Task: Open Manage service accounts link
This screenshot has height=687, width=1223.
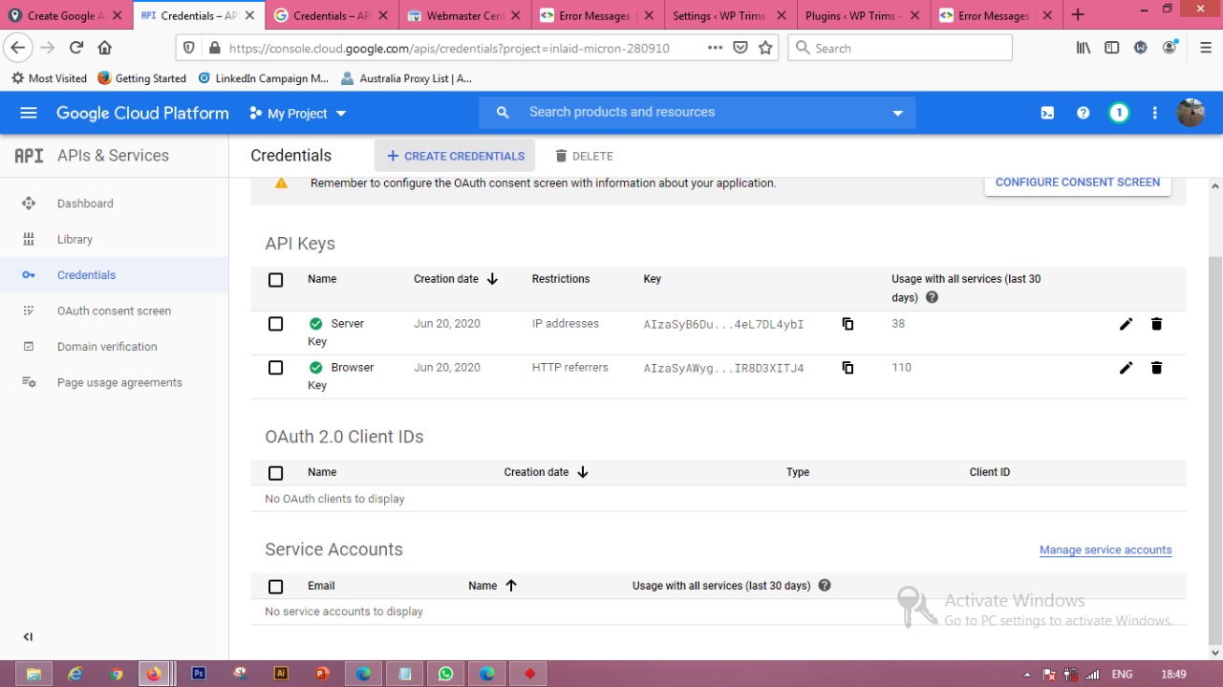Action: (1105, 550)
